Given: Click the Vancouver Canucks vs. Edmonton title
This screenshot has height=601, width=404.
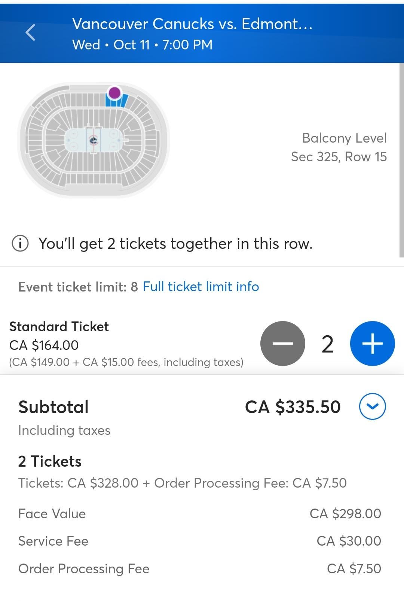Looking at the screenshot, I should coord(192,24).
